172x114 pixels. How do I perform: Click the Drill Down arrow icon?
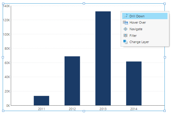tap(125, 16)
